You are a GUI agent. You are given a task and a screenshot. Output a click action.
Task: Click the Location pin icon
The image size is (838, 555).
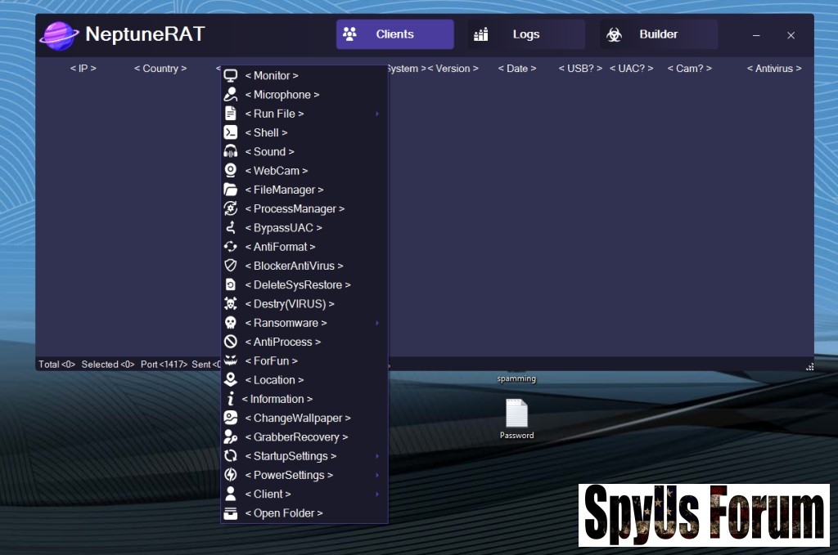231,380
